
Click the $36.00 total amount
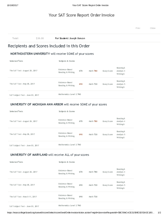tap(40, 38)
